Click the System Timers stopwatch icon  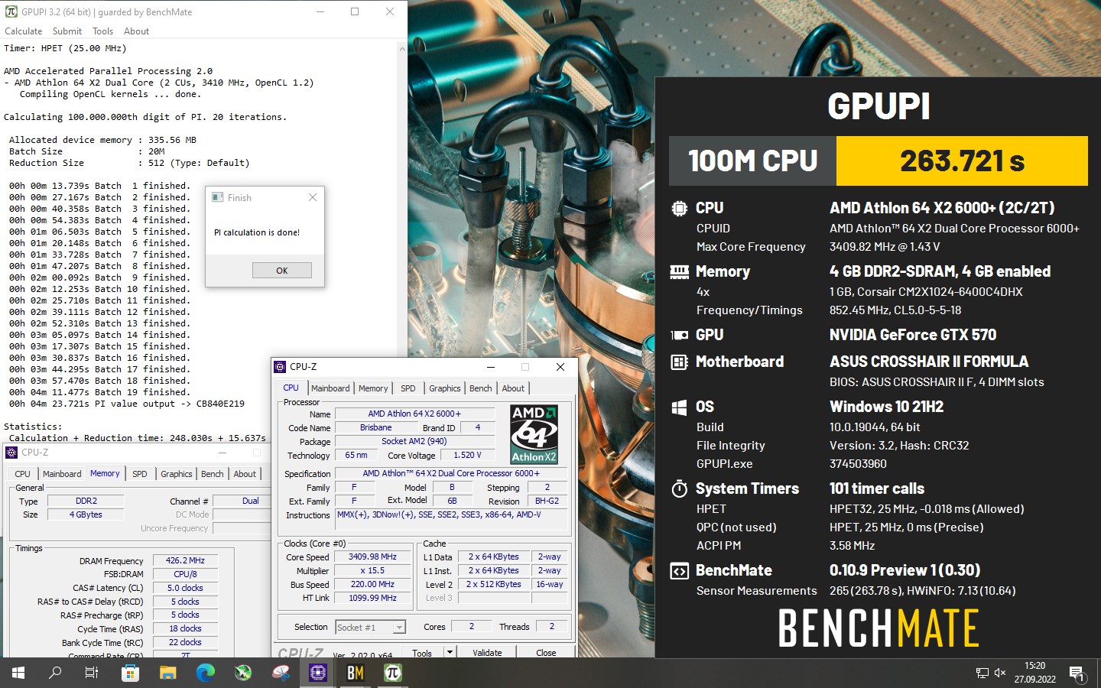(x=679, y=488)
